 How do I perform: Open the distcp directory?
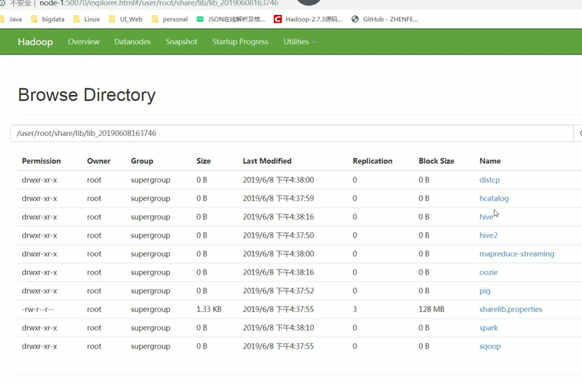(x=489, y=180)
